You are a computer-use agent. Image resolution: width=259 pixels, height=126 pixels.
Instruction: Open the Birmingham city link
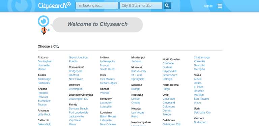45,61
